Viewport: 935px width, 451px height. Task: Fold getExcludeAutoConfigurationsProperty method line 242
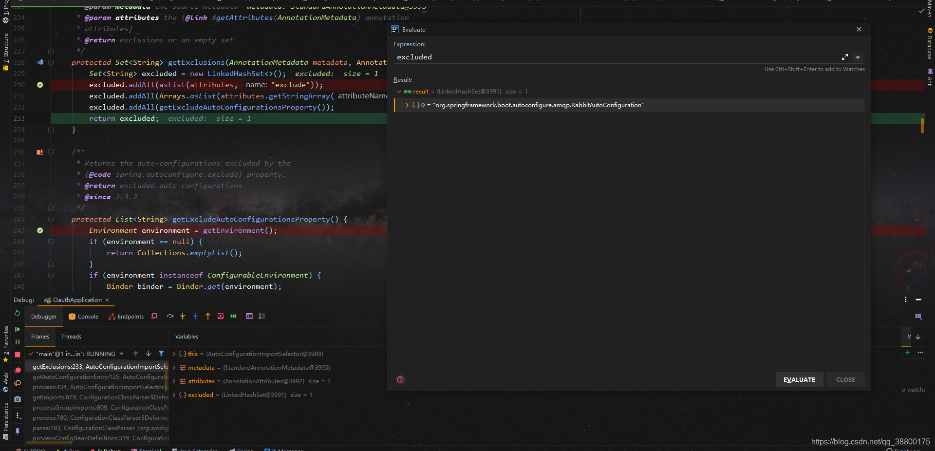[51, 219]
